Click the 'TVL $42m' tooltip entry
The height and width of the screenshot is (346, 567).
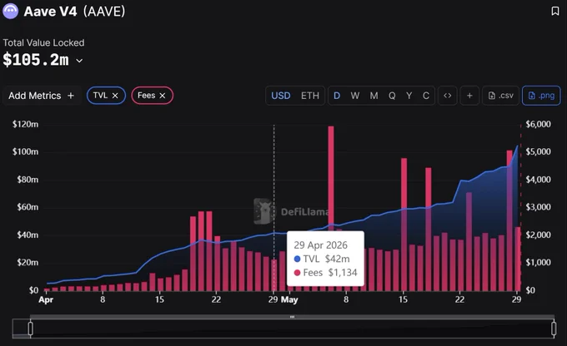[322, 259]
